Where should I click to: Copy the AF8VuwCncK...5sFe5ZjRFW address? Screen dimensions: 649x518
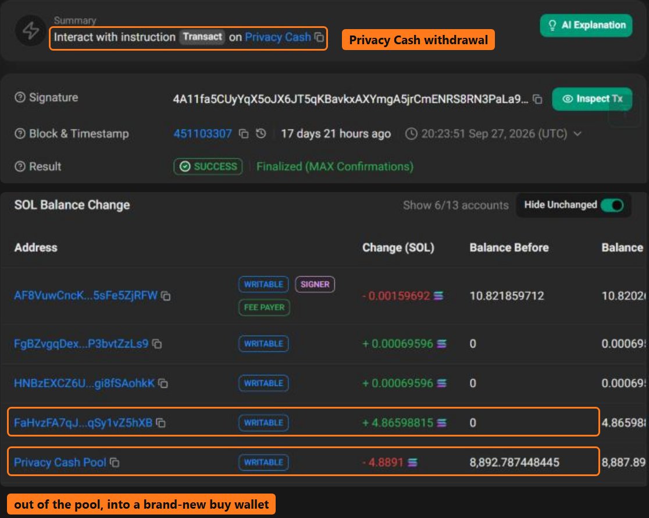[166, 296]
